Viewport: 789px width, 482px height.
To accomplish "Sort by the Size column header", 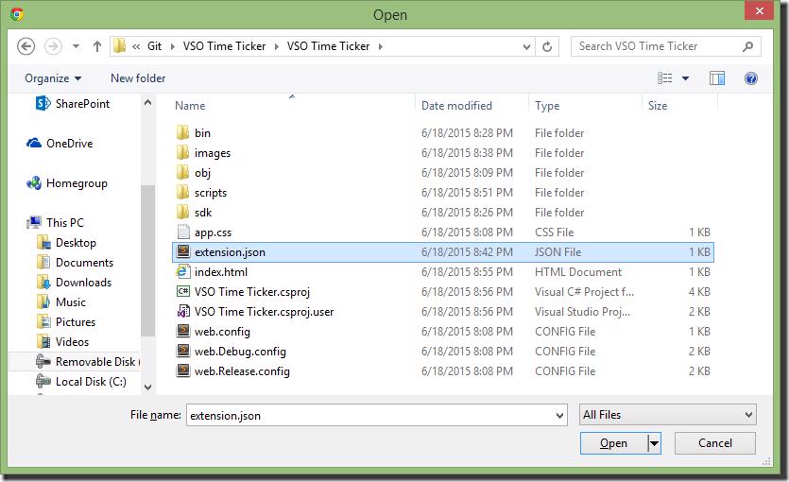I will [x=658, y=106].
